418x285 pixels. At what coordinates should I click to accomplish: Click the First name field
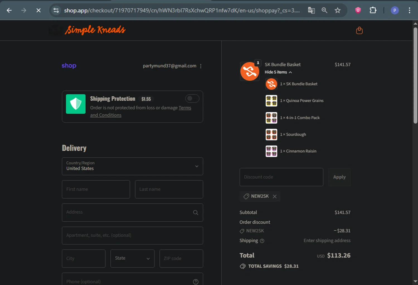tap(96, 189)
